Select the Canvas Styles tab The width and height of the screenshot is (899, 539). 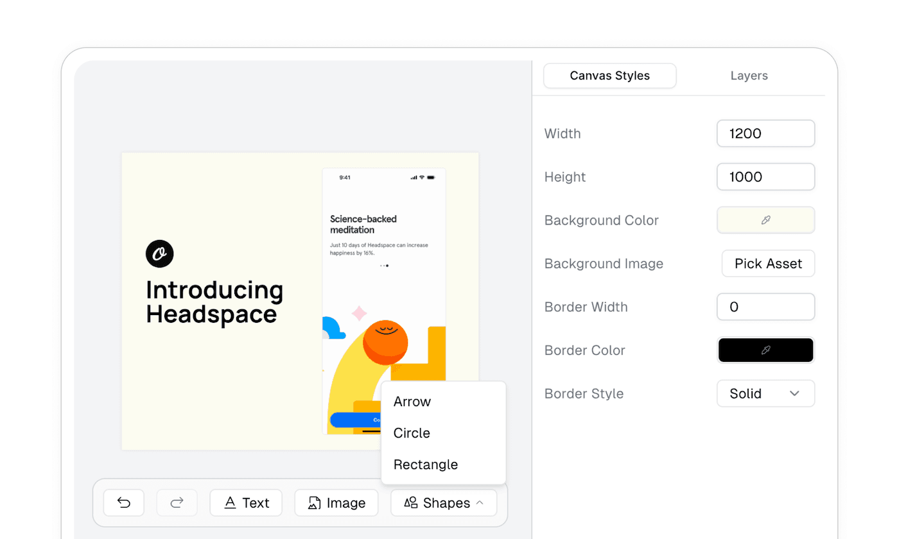(609, 75)
